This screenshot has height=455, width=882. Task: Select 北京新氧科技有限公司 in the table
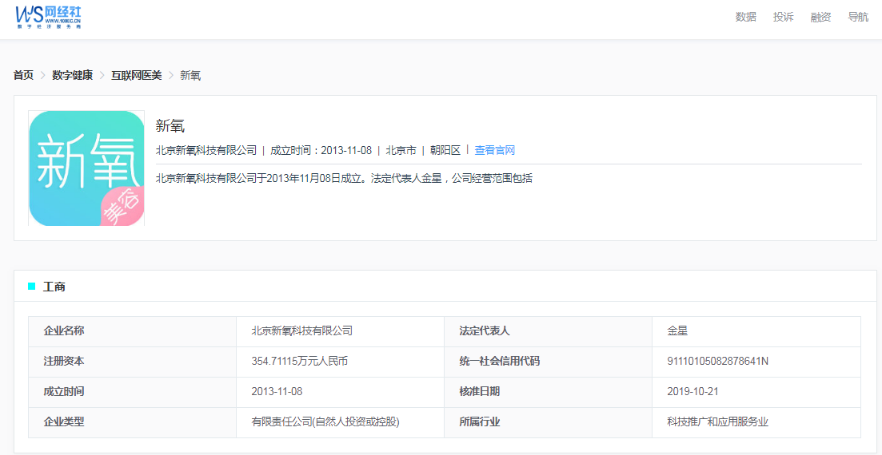point(302,330)
